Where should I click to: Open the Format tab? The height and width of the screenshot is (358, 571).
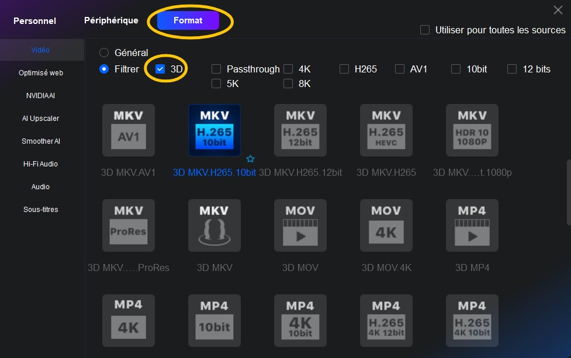188,20
